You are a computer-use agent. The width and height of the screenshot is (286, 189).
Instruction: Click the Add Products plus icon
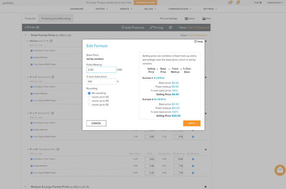click(123, 27)
